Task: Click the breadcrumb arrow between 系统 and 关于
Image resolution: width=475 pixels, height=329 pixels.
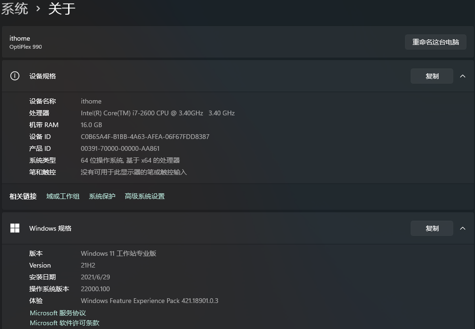Action: tap(38, 9)
